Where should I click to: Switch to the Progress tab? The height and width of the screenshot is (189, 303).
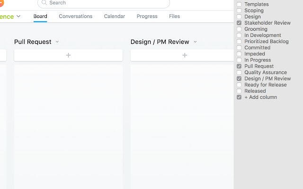[x=147, y=16]
